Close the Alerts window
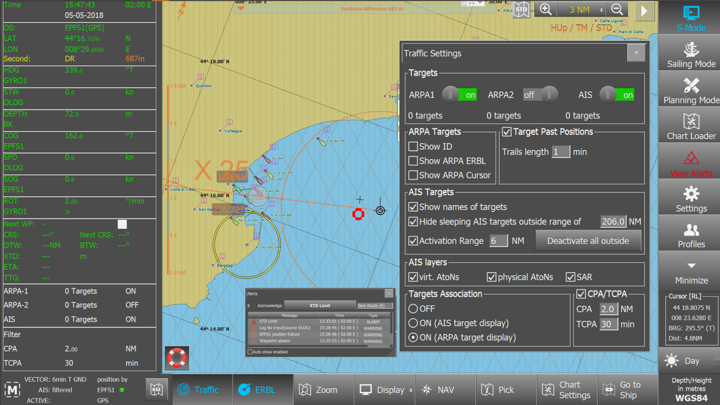This screenshot has height=405, width=720. click(x=389, y=293)
